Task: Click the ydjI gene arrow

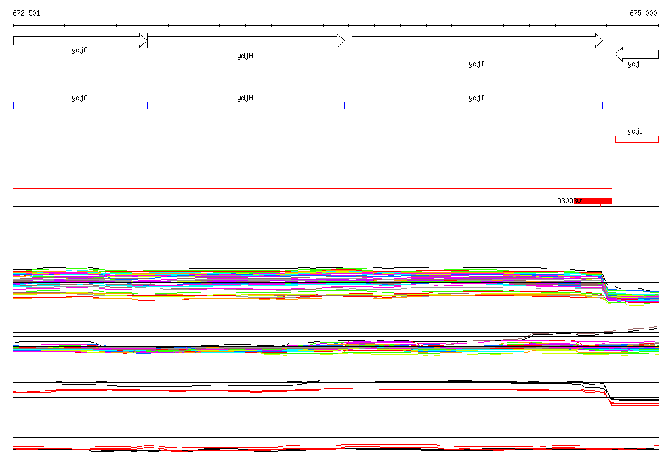Action: (x=478, y=41)
